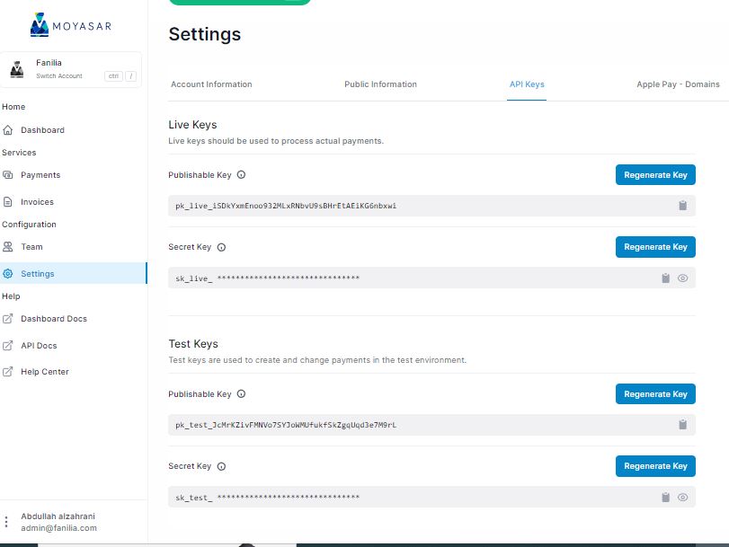The height and width of the screenshot is (547, 729).
Task: Copy the test publishable key to clipboard
Action: click(x=682, y=425)
